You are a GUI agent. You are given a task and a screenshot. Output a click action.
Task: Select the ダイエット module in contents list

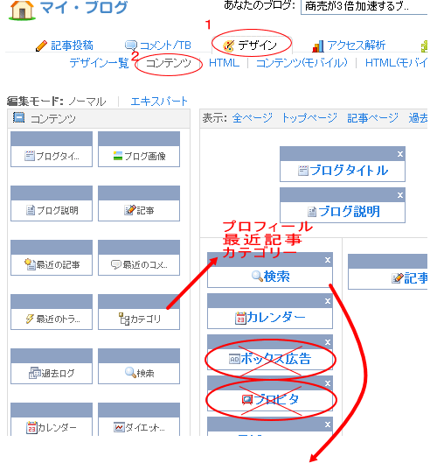point(139,419)
